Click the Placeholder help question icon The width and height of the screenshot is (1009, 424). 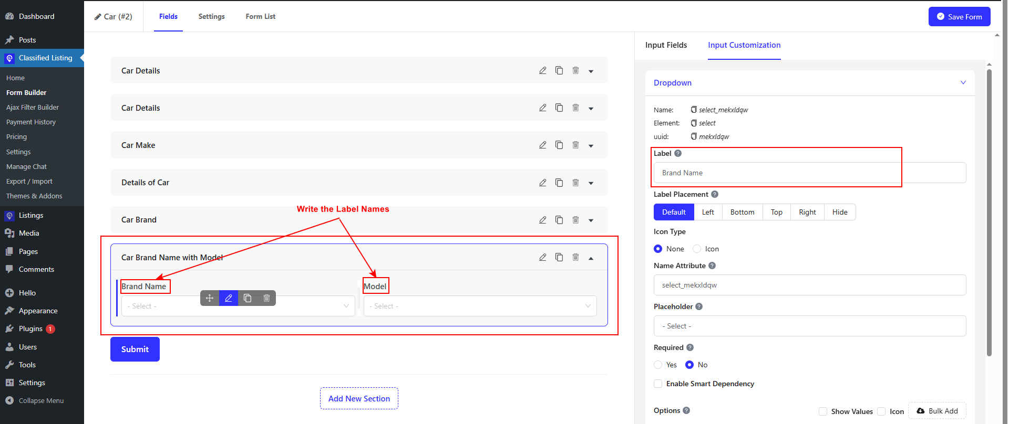tap(699, 306)
